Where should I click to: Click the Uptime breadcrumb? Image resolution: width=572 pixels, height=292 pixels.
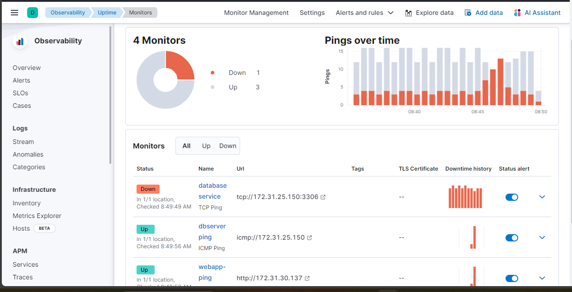click(x=107, y=13)
